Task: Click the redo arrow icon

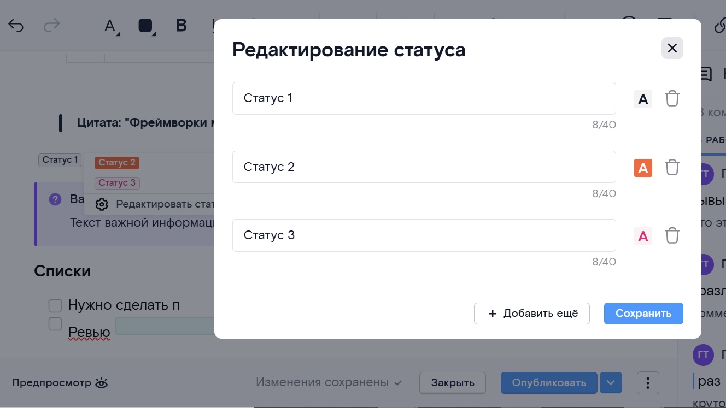Action: pyautogui.click(x=51, y=26)
